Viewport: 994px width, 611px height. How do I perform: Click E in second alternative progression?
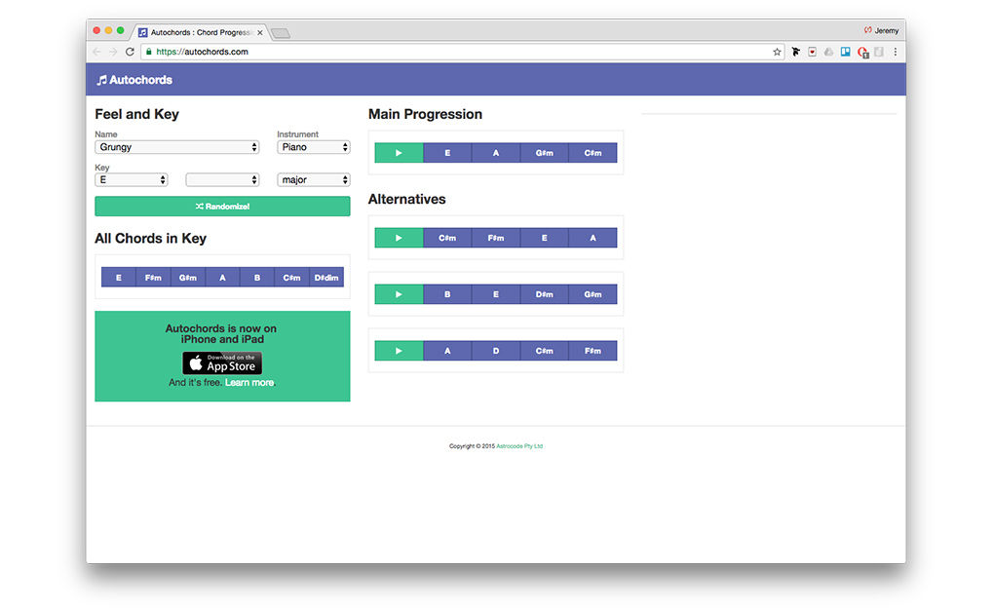[x=496, y=294]
